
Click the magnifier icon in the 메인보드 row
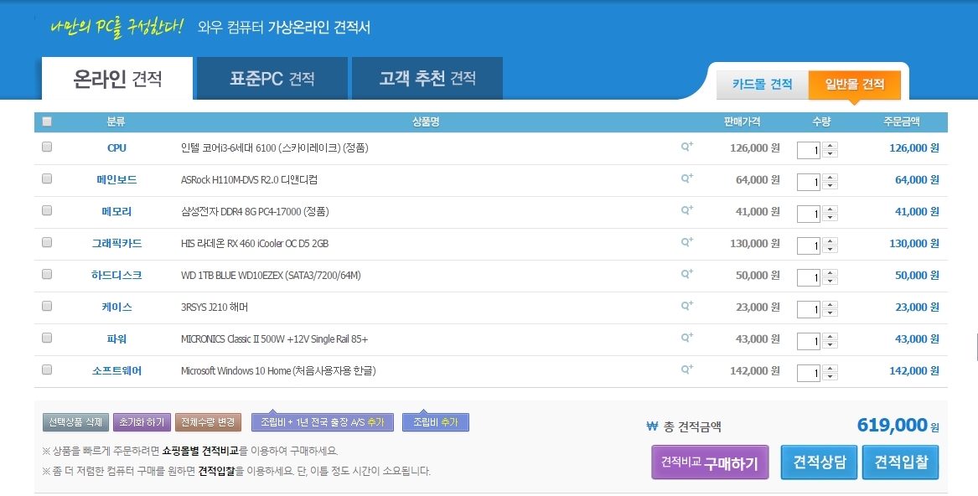tap(686, 178)
